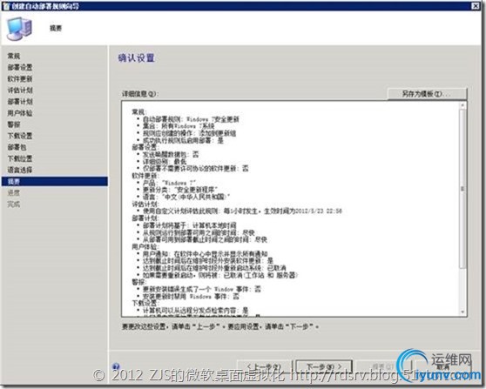Click the wizard computer icon in header
The width and height of the screenshot is (486, 389).
pos(19,29)
